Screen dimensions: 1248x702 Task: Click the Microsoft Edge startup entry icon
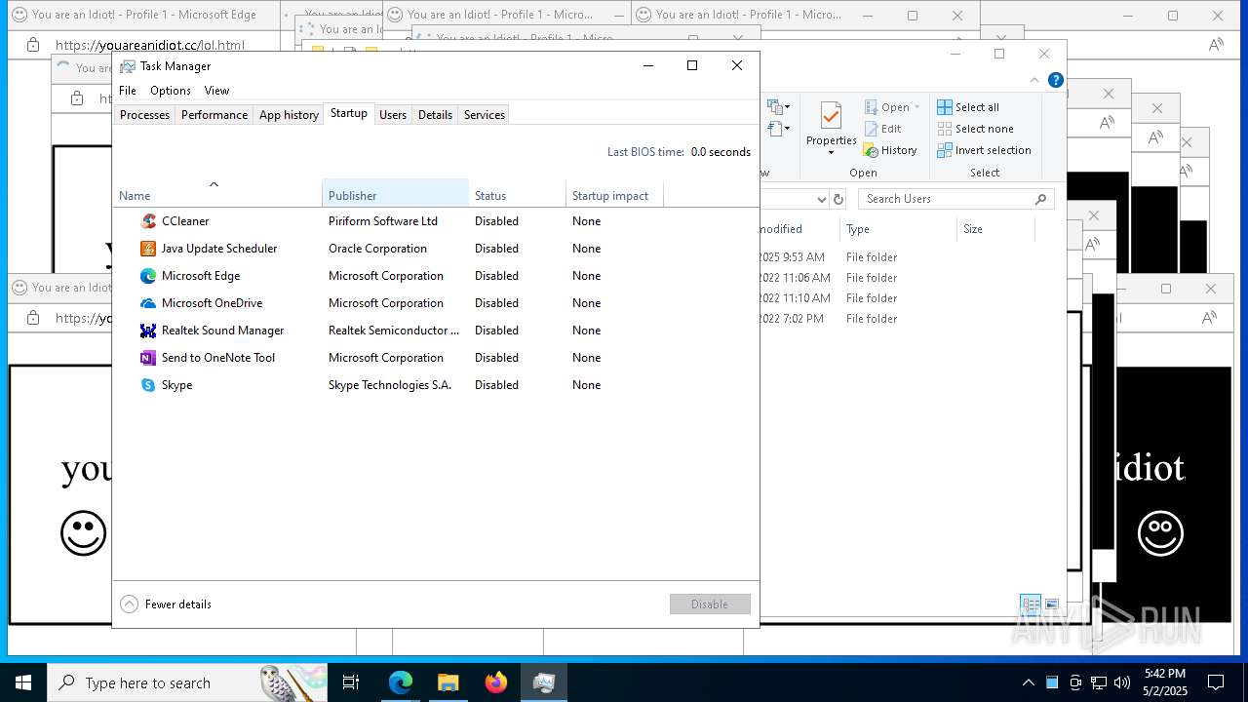click(148, 276)
